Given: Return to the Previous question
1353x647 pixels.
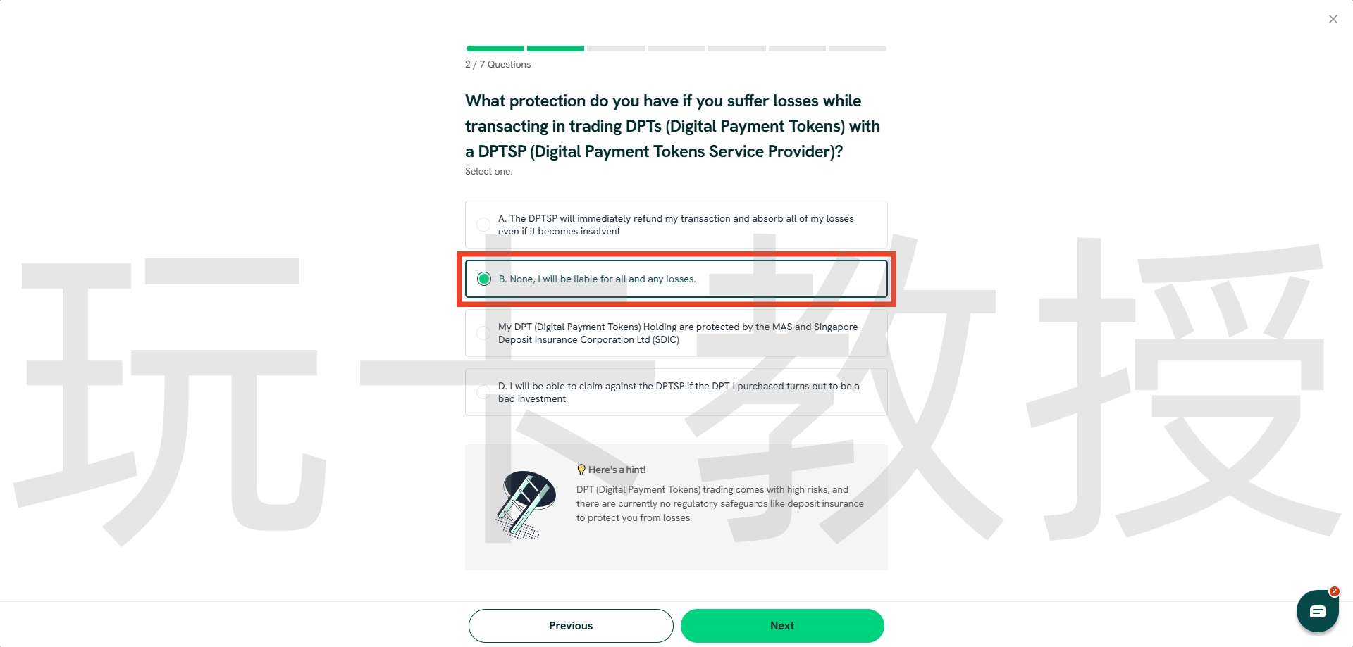Looking at the screenshot, I should tap(571, 626).
